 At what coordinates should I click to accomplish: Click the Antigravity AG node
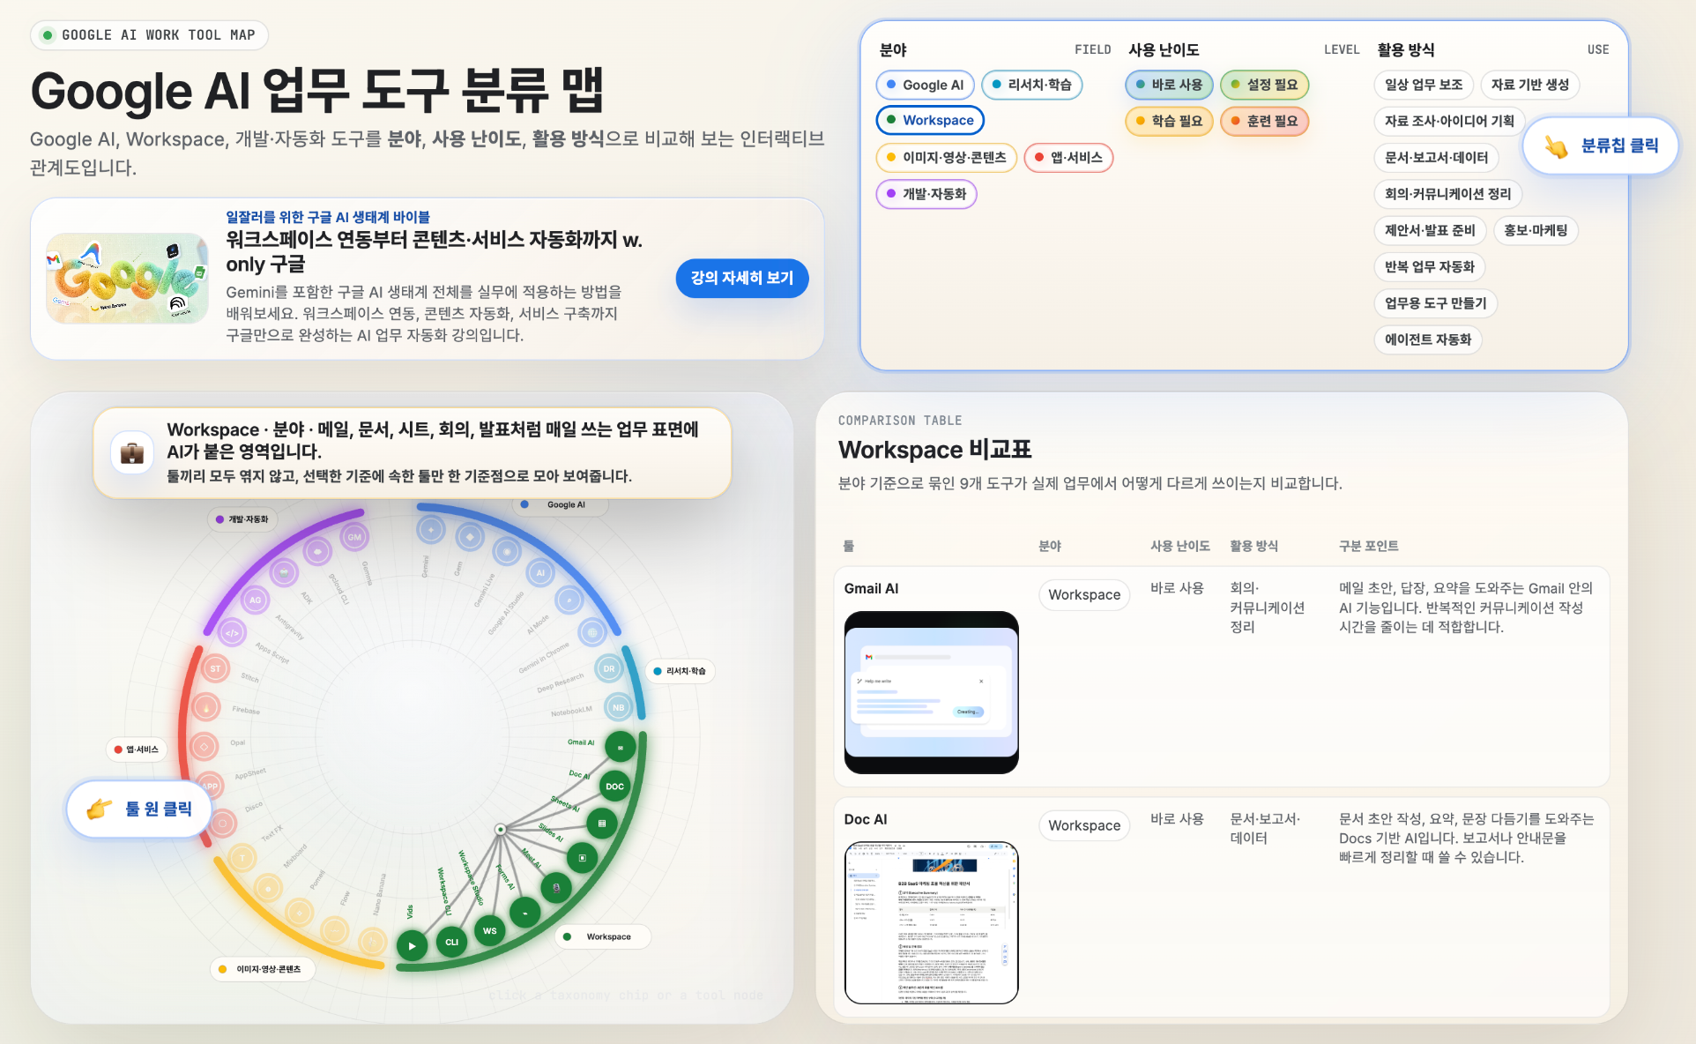point(255,600)
